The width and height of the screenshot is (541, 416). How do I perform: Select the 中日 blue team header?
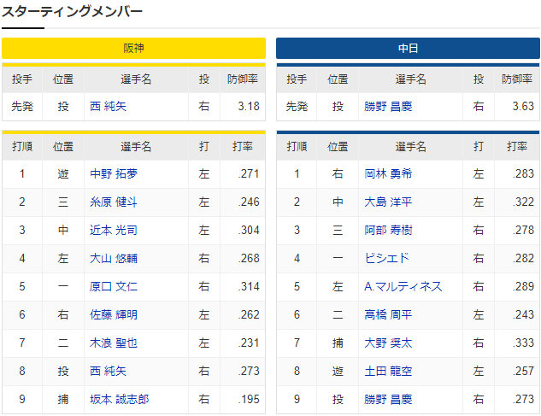[408, 49]
